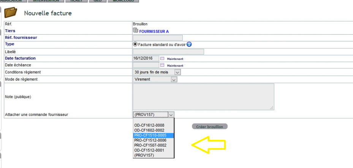Click the folder icon beside Nouvelle facture
Viewport: 353px width, 168px height.
(11, 13)
